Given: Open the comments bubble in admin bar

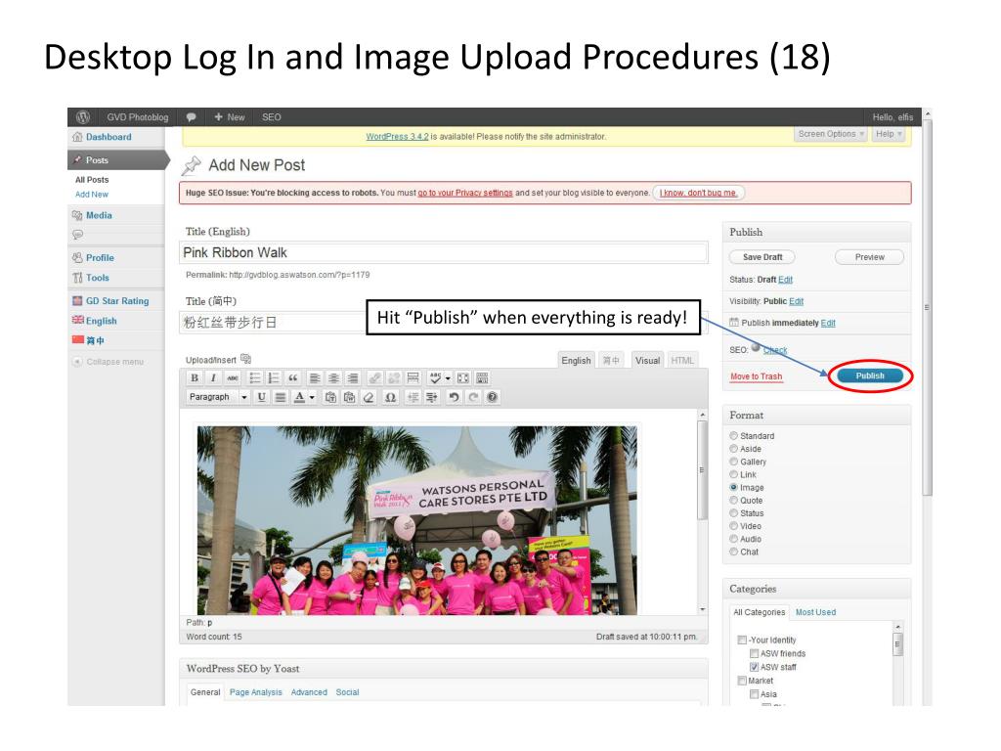Looking at the screenshot, I should [x=191, y=117].
